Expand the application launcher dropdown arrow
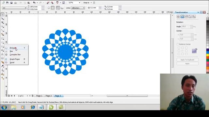This screenshot has height=117, width=209. click(60, 3)
